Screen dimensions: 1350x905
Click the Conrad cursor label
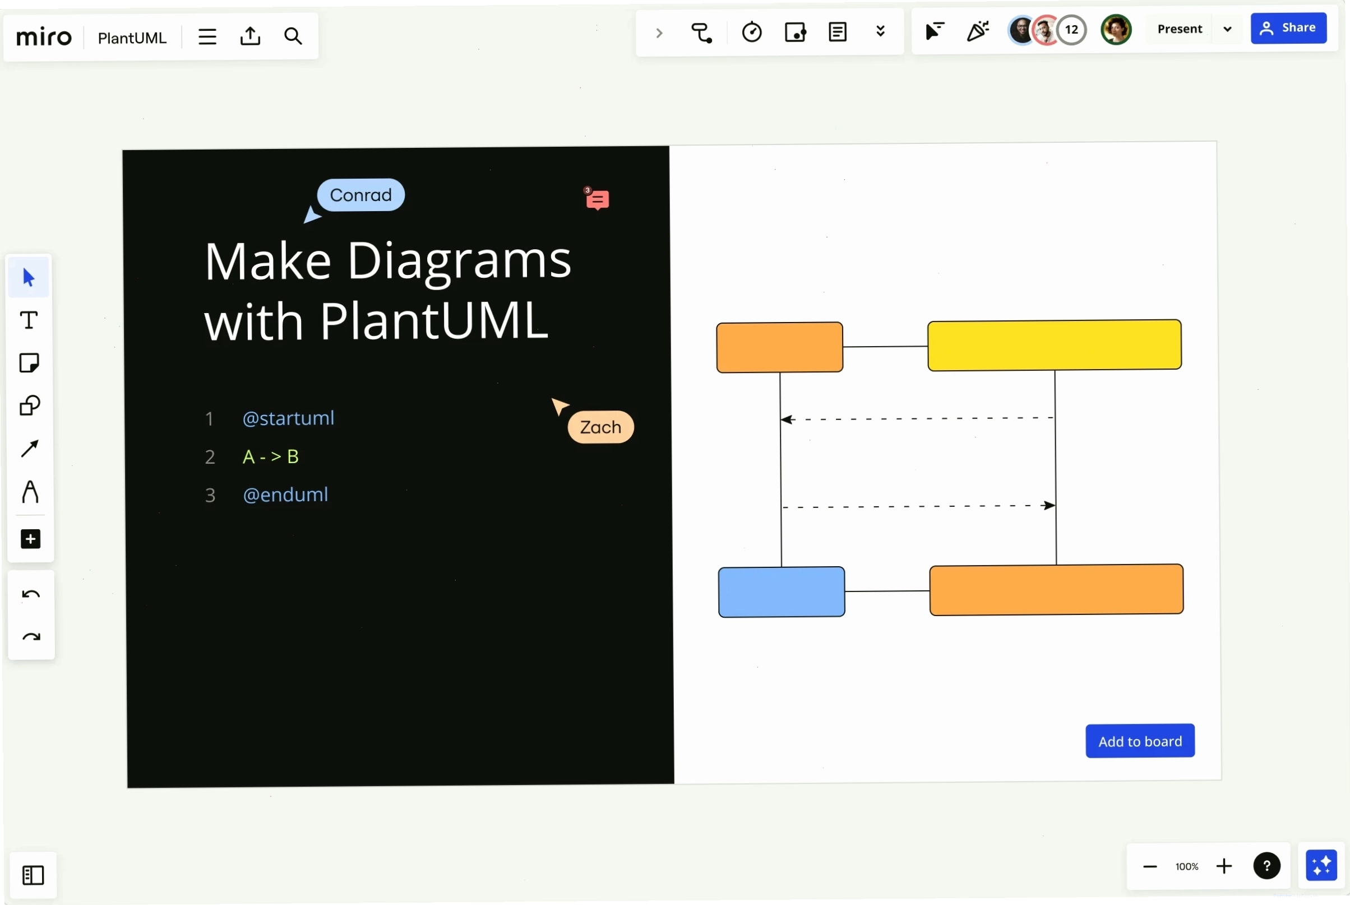tap(360, 195)
